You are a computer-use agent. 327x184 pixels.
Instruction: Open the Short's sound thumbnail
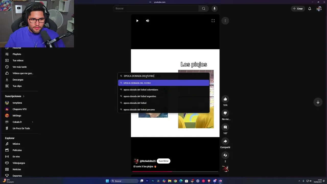click(225, 169)
